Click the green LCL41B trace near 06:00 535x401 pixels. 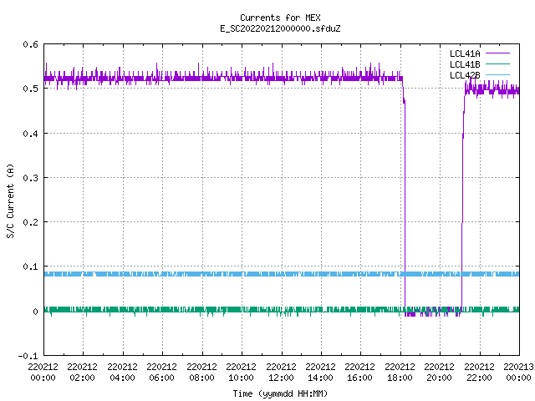point(162,310)
